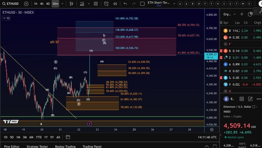Viewport: 262px width, 148px height.
Task: Add a symbol to the watchlist
Action: pyautogui.click(x=242, y=14)
